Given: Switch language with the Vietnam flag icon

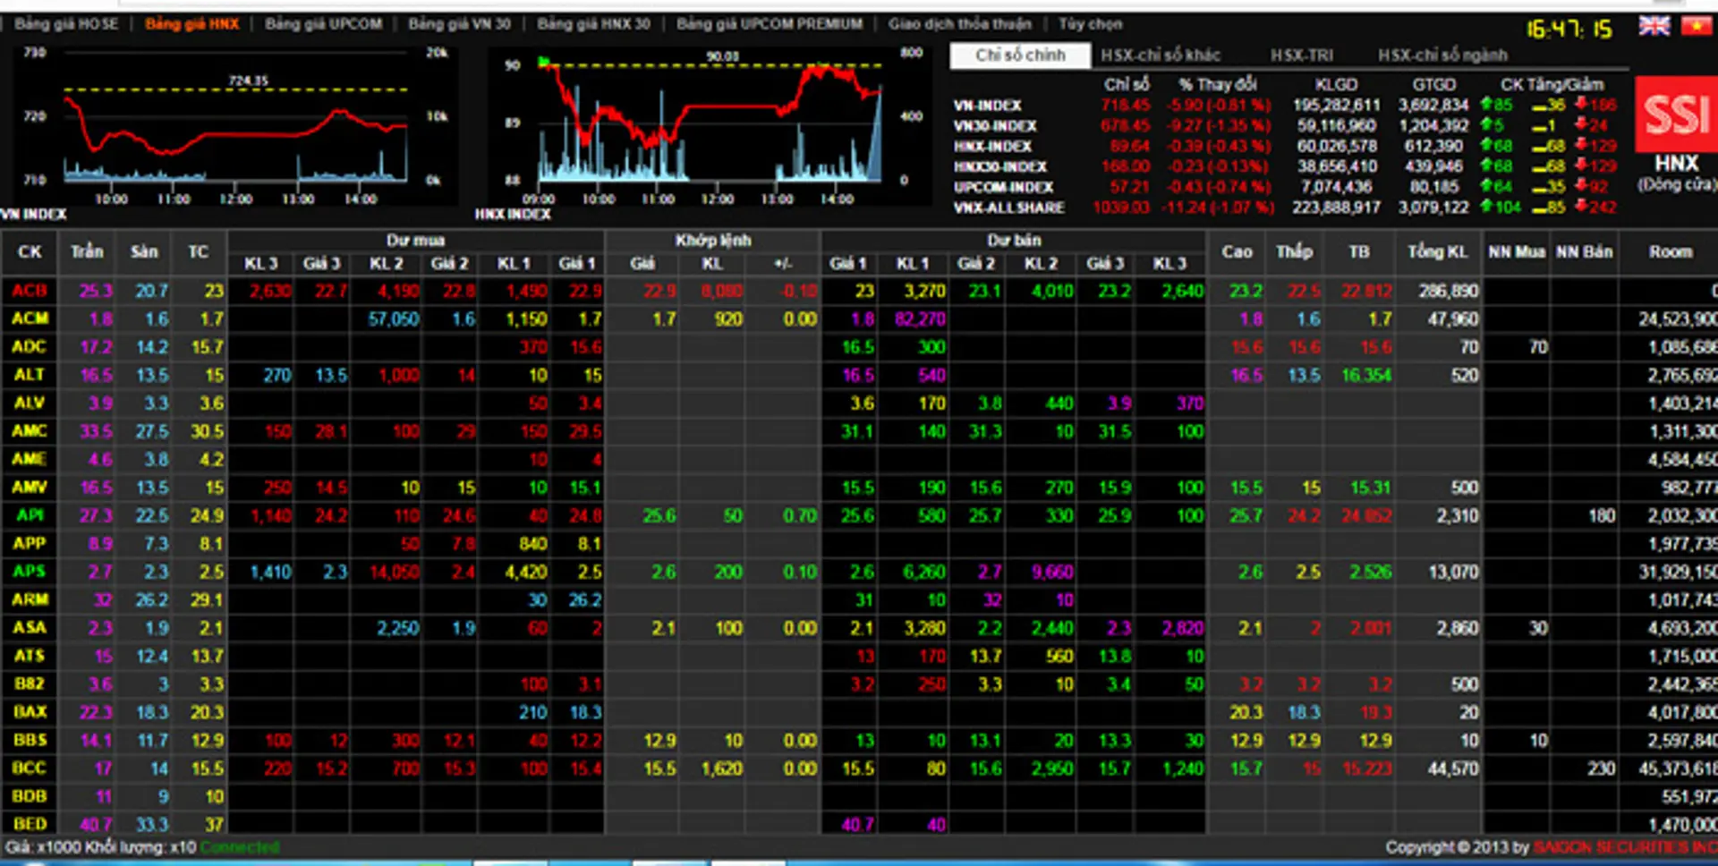Looking at the screenshot, I should coord(1696,26).
